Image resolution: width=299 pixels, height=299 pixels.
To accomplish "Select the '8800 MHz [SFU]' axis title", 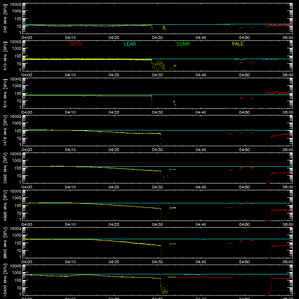I will 5,243.
